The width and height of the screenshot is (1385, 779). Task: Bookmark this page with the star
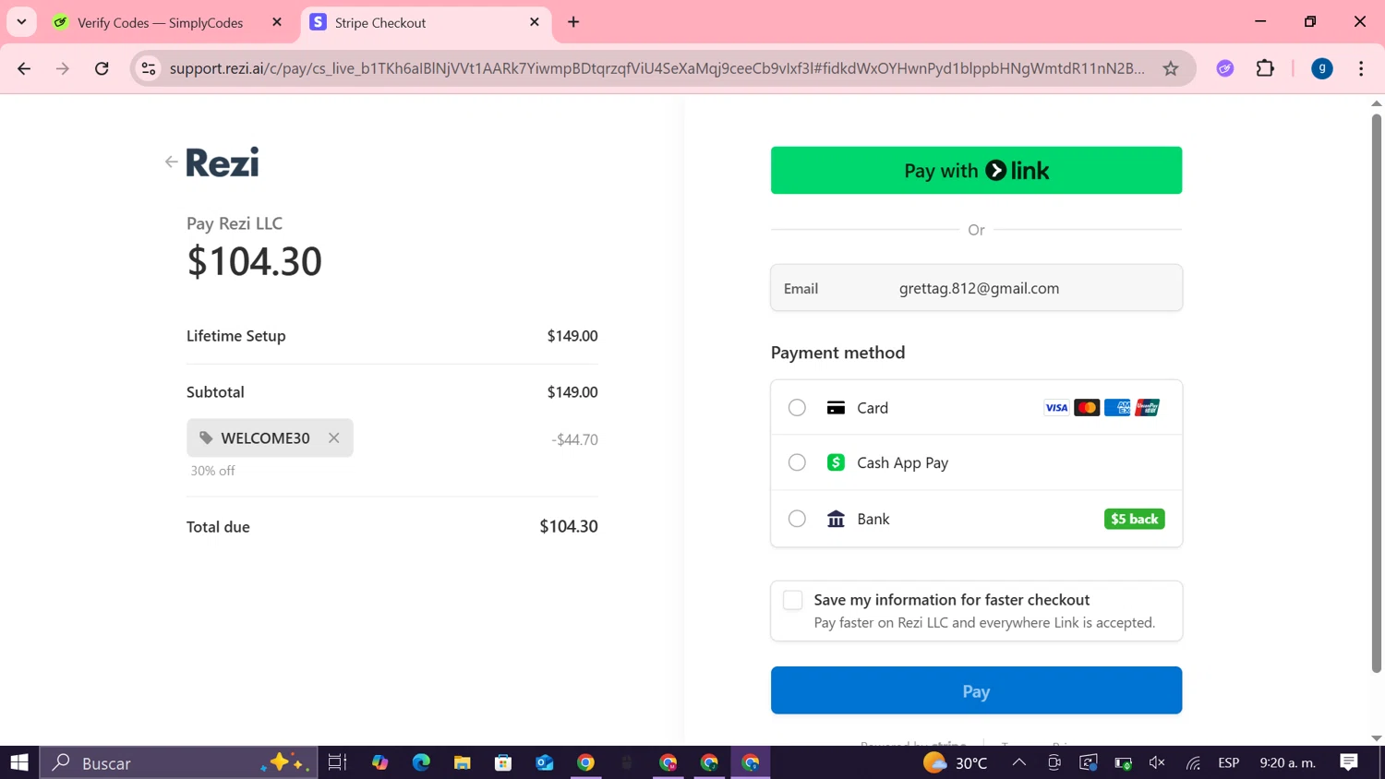(x=1171, y=68)
